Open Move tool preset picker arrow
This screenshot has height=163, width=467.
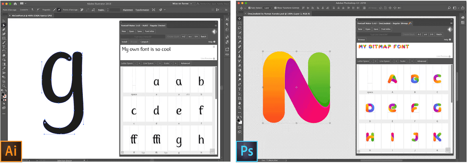tap(245, 8)
